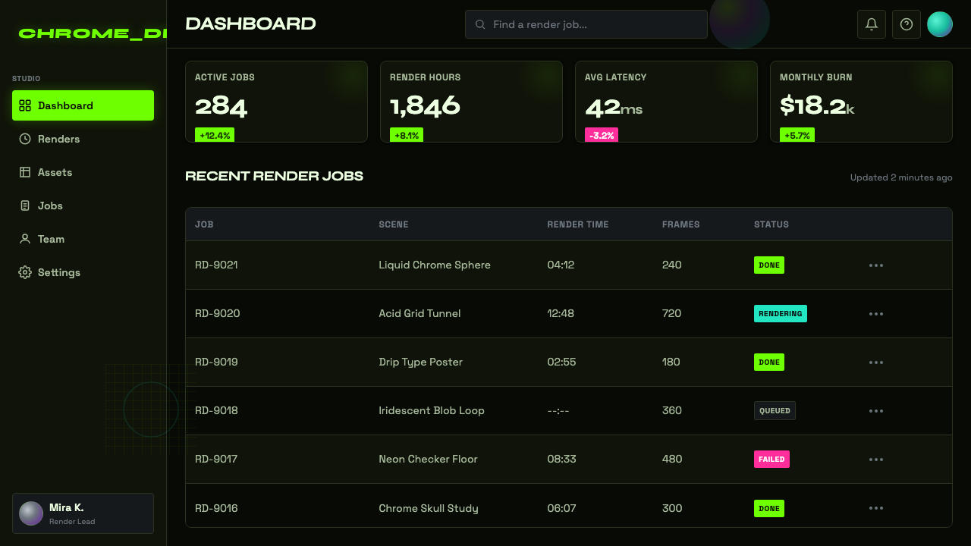Select job ID RD-9021
The height and width of the screenshot is (546, 971).
pos(216,265)
